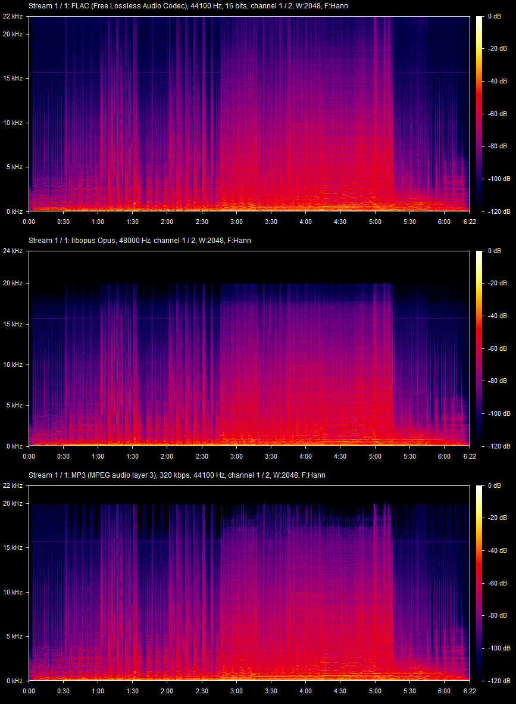
Task: Click the 4:00 time label under Opus plot
Action: coord(305,456)
